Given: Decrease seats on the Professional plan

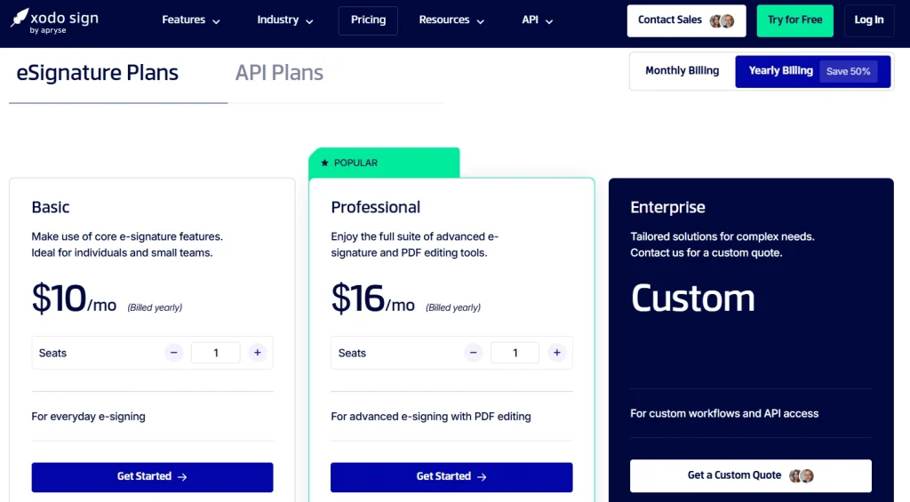Looking at the screenshot, I should [x=473, y=353].
